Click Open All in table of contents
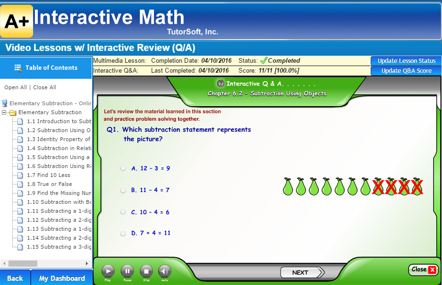 click(x=16, y=87)
